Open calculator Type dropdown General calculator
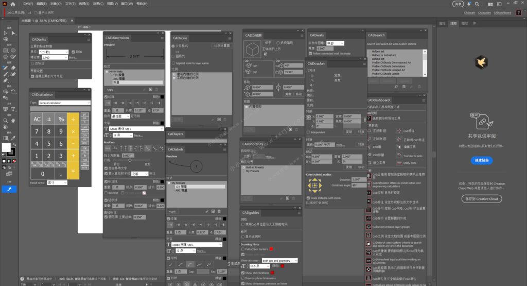 64,103
